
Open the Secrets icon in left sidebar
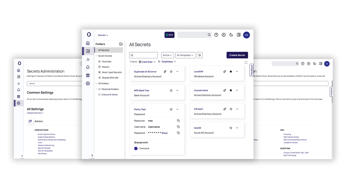pyautogui.click(x=88, y=51)
